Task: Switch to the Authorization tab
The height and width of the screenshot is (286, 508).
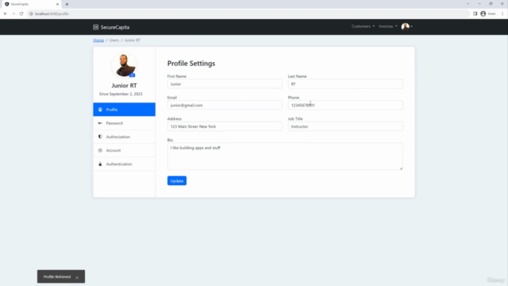Action: click(124, 137)
